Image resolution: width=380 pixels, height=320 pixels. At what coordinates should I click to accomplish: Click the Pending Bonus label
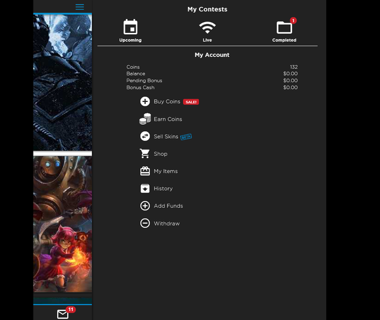[x=144, y=80]
